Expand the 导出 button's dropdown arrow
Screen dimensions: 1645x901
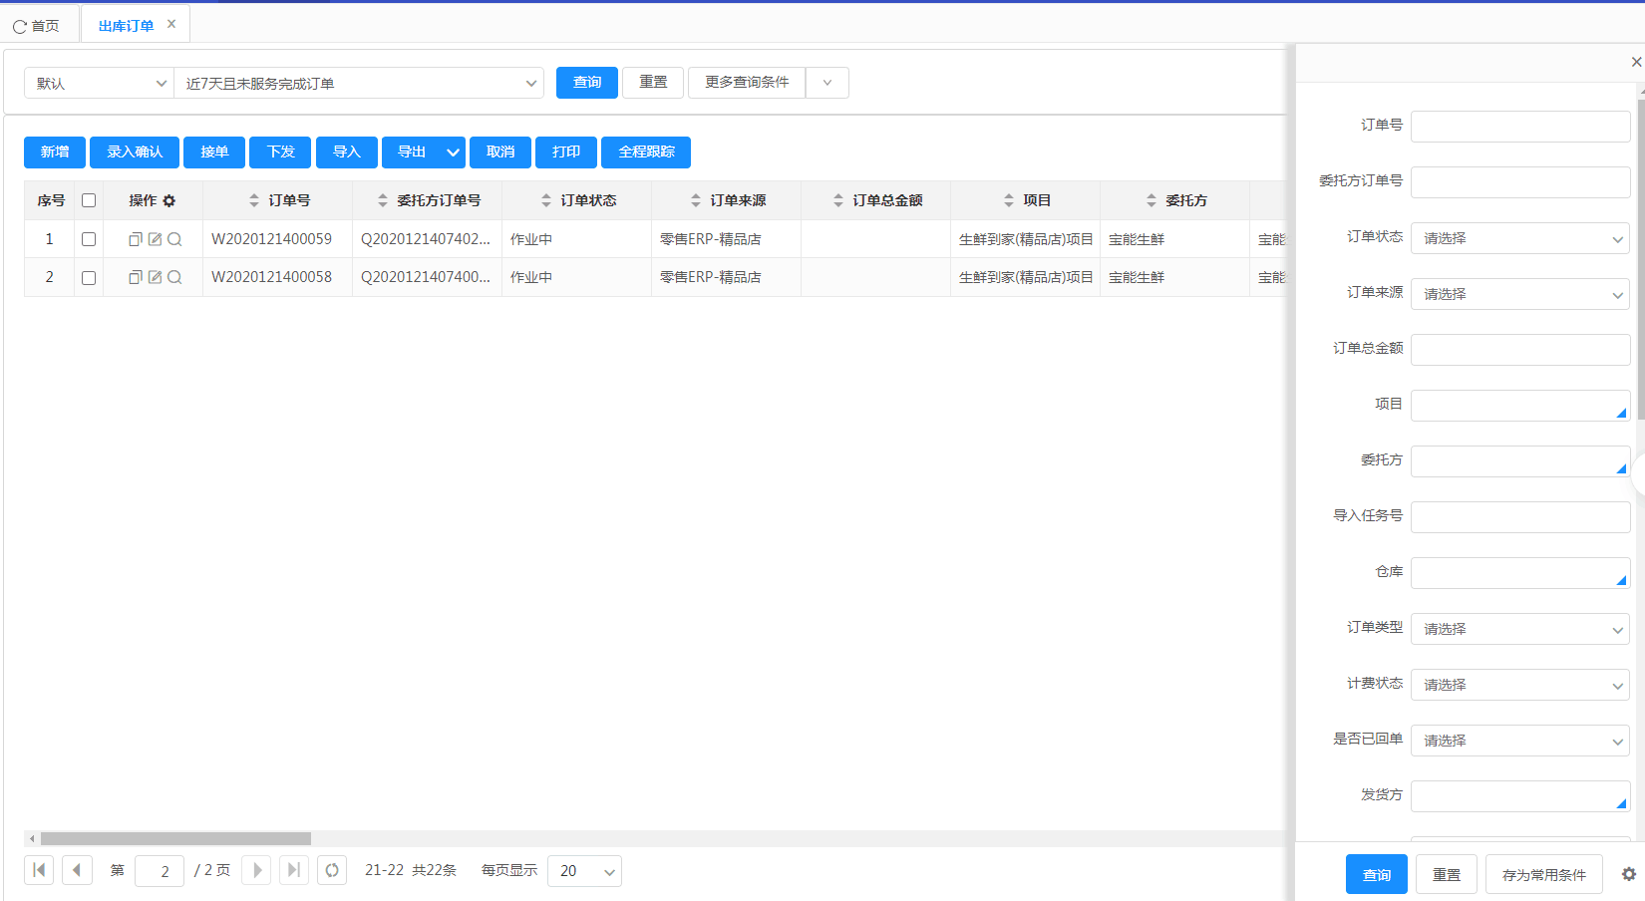pos(452,151)
